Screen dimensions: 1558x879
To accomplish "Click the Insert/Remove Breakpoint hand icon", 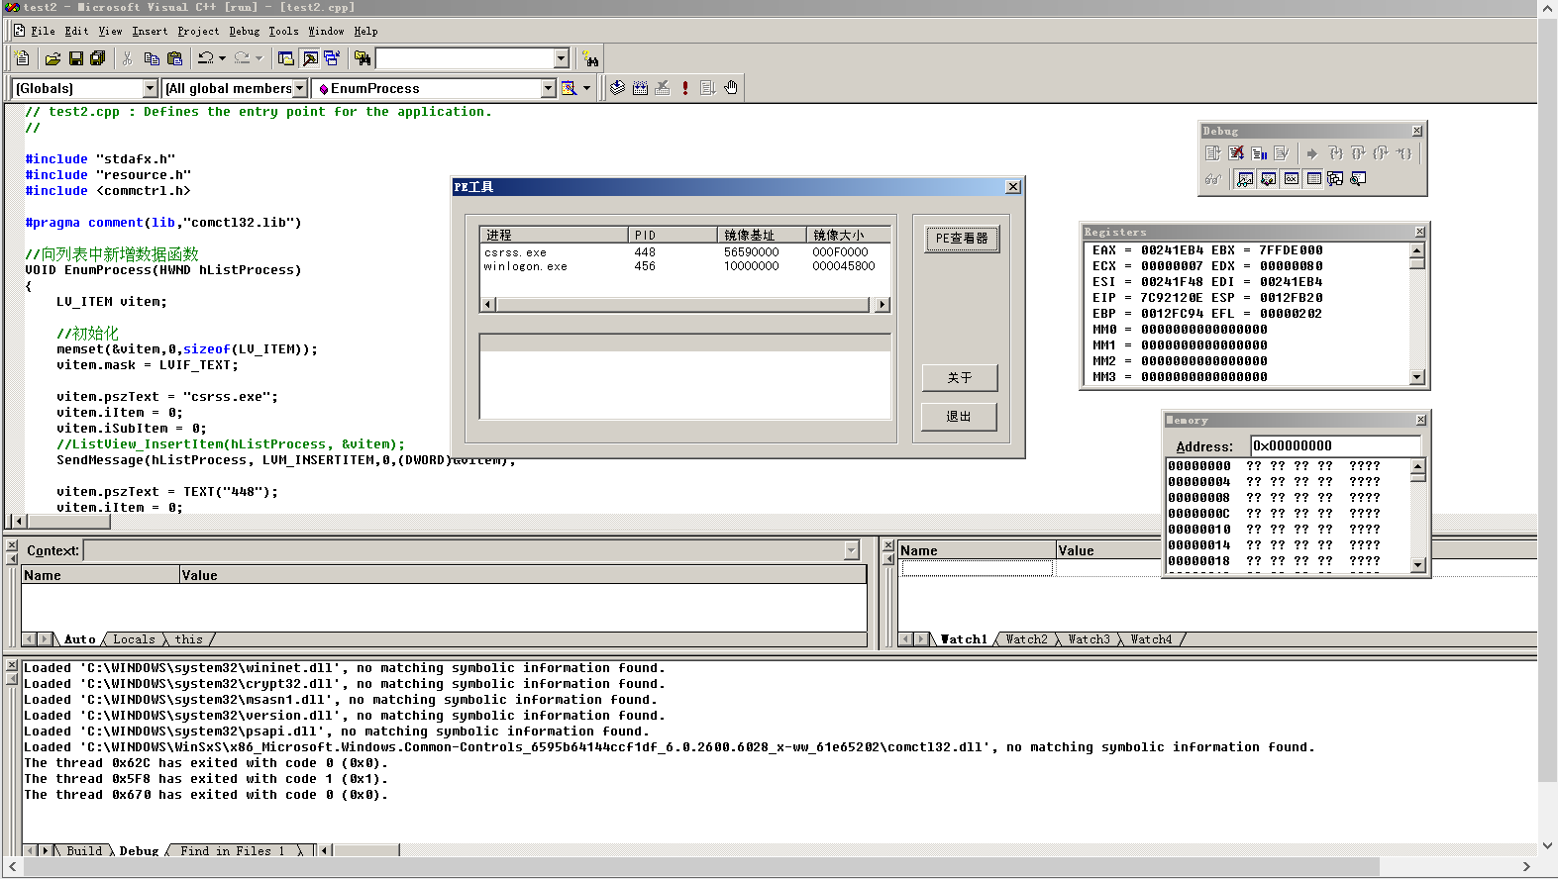I will [x=731, y=88].
